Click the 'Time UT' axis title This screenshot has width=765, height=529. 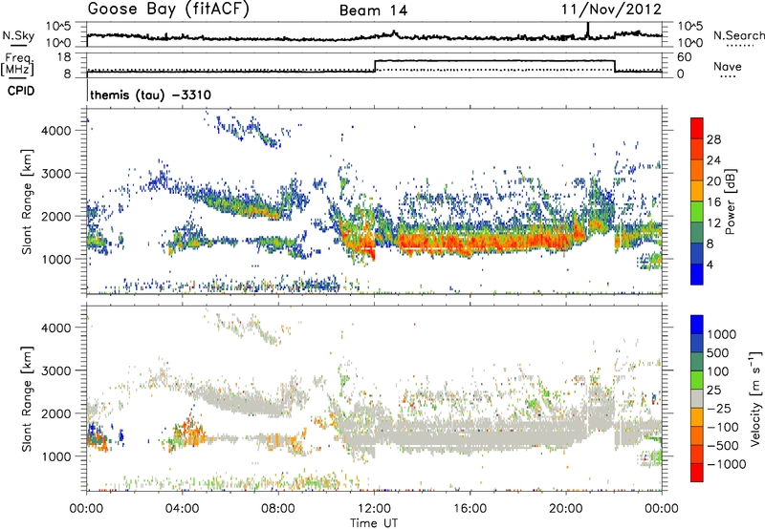point(374,523)
